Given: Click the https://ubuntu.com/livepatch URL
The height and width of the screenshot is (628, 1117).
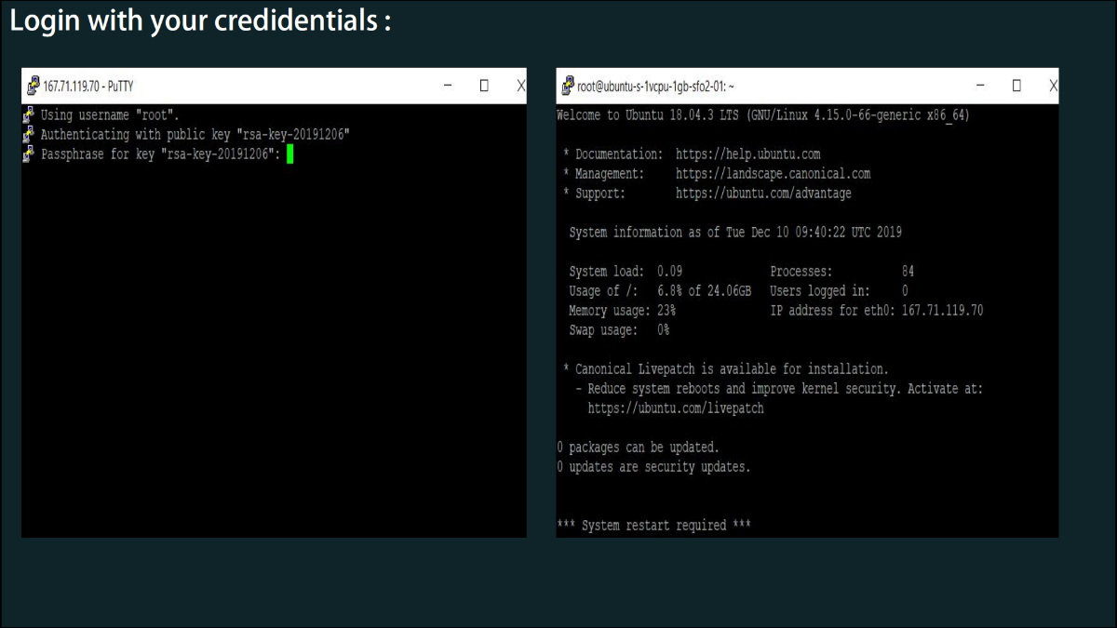Looking at the screenshot, I should (676, 408).
